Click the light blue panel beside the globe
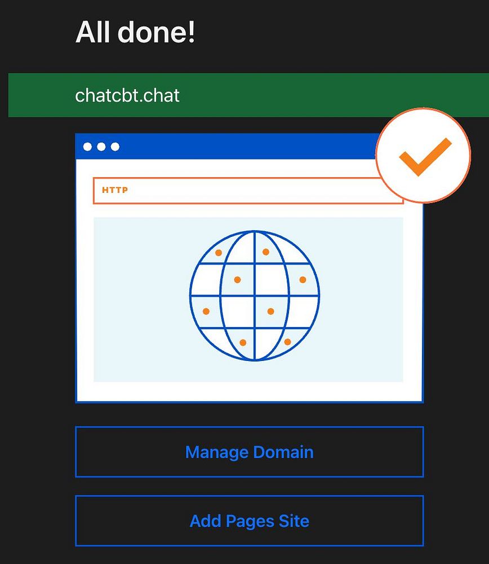Image resolution: width=489 pixels, height=564 pixels. coord(140,298)
